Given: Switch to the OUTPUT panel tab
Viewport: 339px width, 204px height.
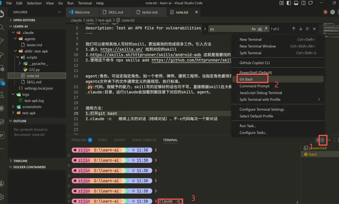Looking at the screenshot, I should click(120, 140).
